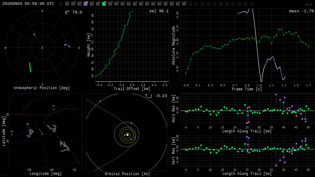Click the mass -1.78 label
Screen dimensions: 315x177
point(301,11)
